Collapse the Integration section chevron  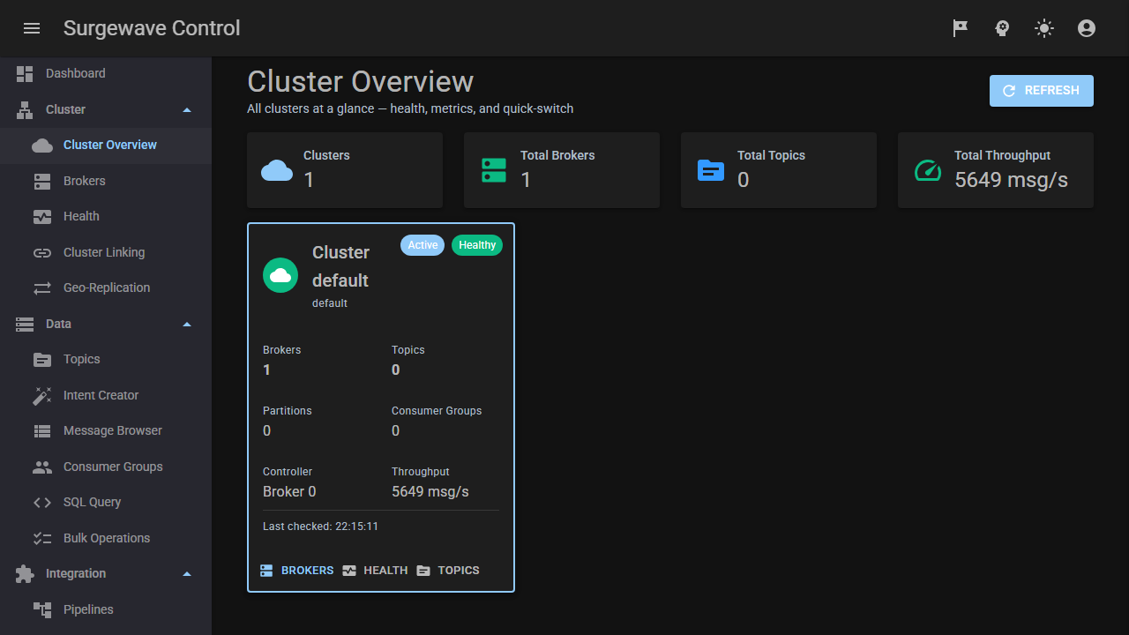186,574
